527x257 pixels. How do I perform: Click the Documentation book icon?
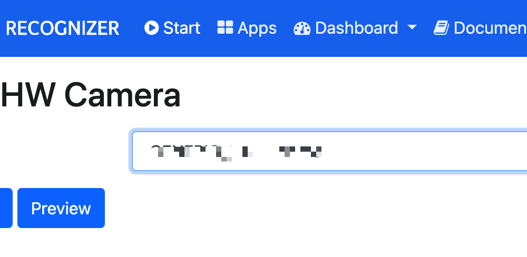(x=441, y=28)
